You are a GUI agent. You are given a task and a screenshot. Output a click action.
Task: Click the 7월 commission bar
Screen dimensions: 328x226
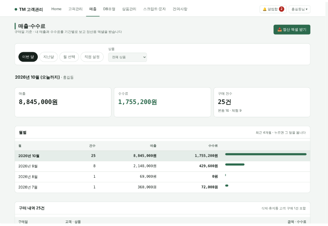[x=226, y=185]
